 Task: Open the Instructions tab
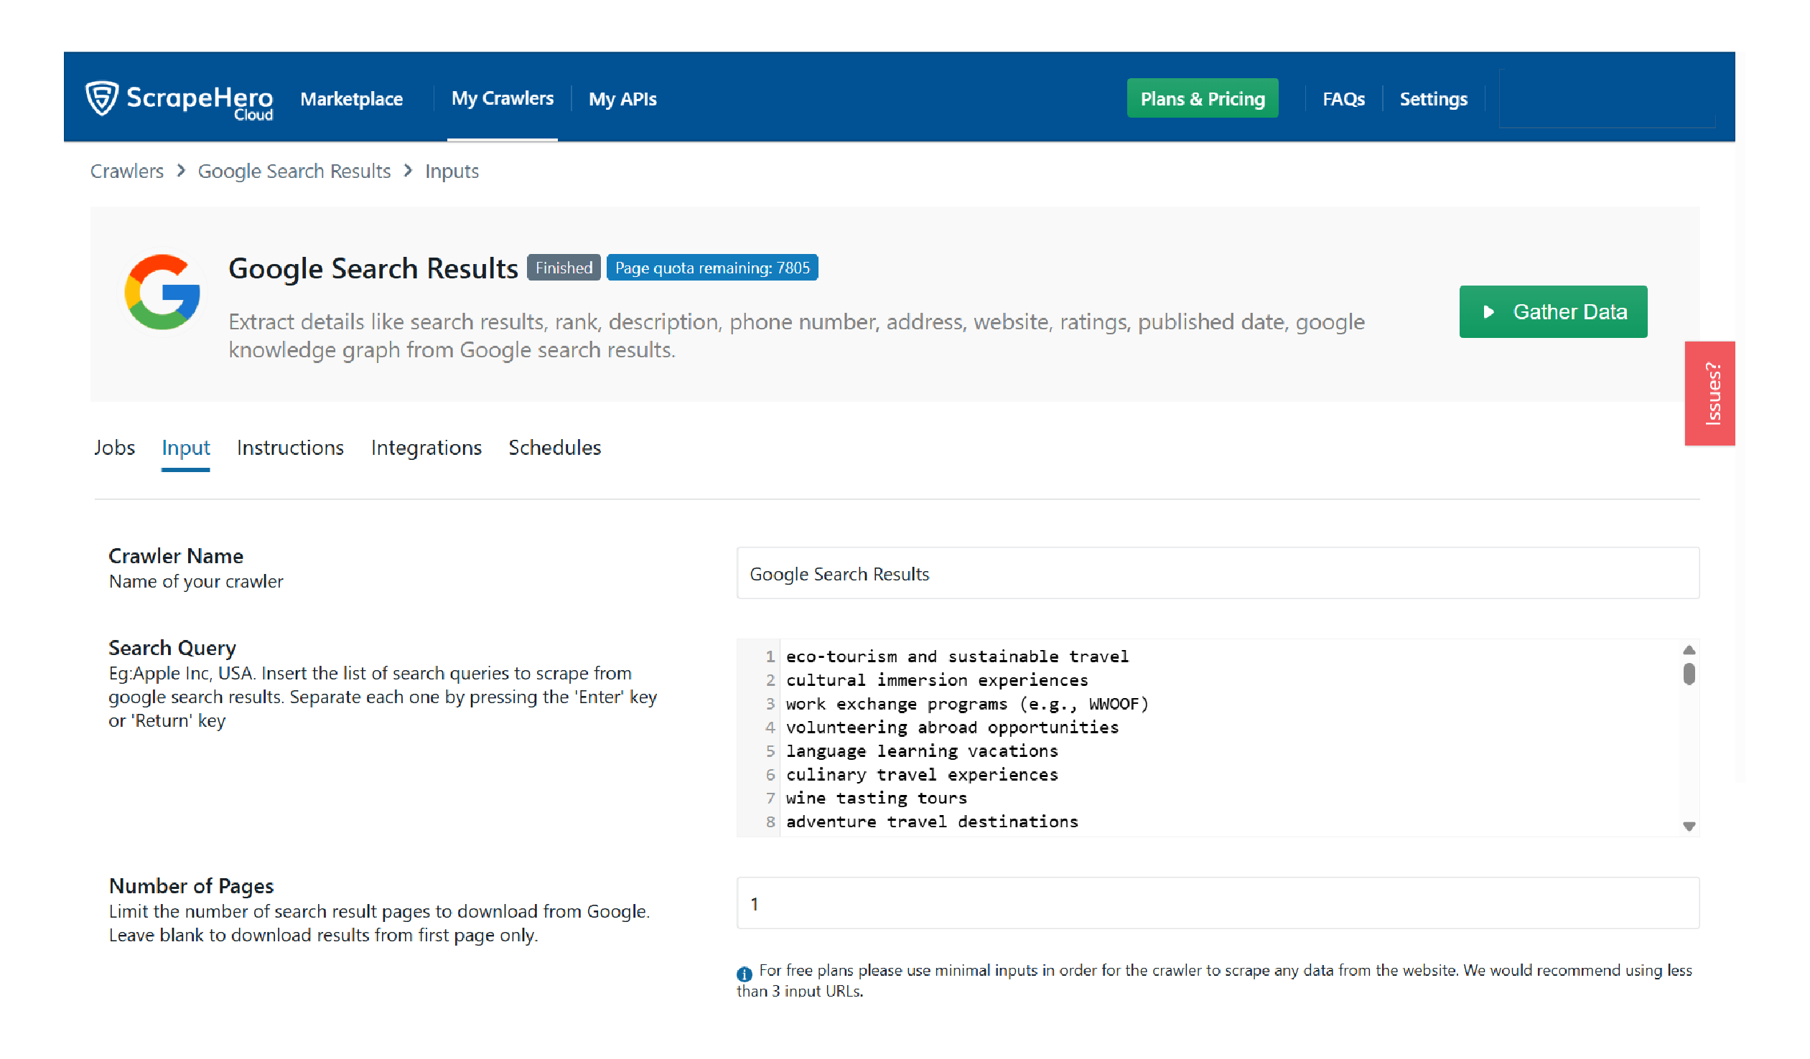click(x=290, y=447)
